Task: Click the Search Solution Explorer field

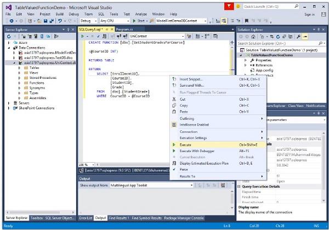Action: coord(281,43)
